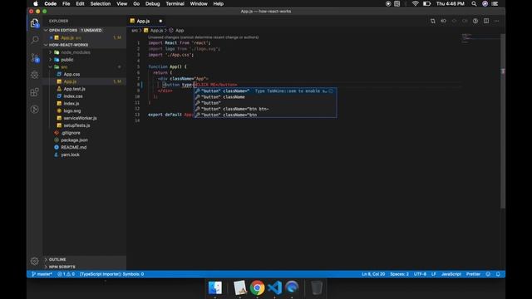Open errors and warnings in status bar
This screenshot has width=532, height=299.
click(66, 274)
